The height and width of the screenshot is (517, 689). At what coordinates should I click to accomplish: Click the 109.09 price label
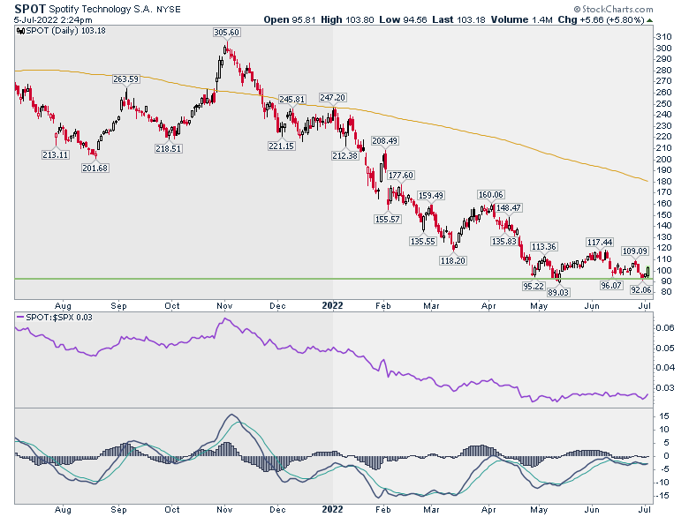(635, 251)
